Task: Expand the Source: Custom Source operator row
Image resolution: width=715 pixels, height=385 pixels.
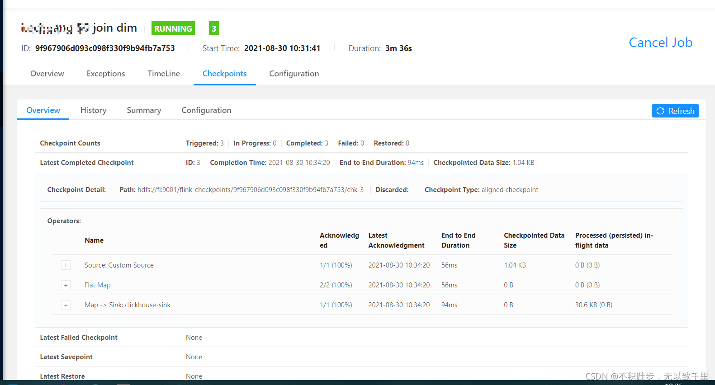Action: click(x=66, y=265)
